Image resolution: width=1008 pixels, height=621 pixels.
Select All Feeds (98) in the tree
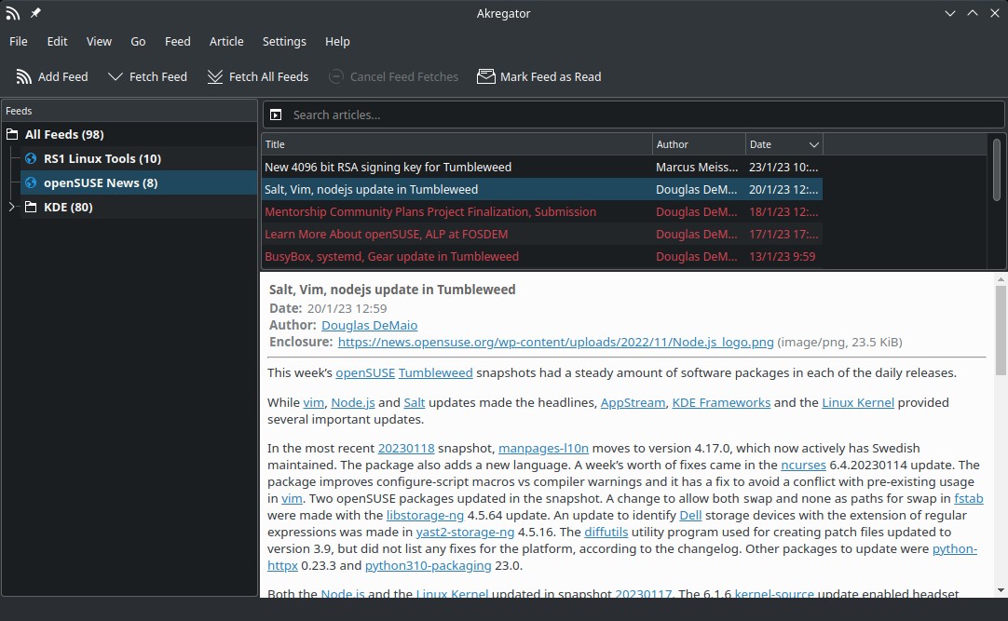pos(64,134)
